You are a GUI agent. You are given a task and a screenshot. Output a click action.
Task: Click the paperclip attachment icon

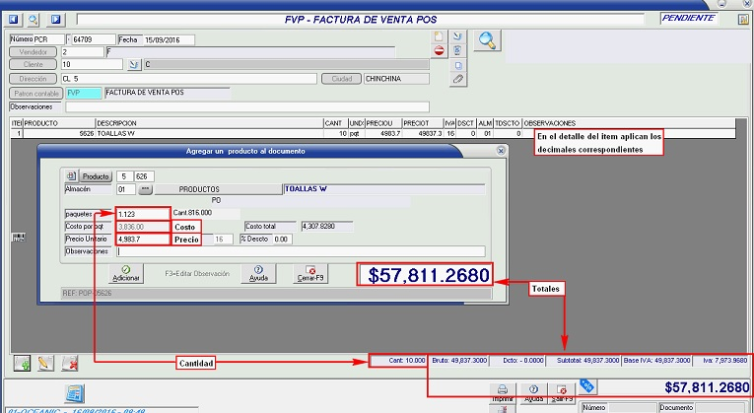pos(457,78)
